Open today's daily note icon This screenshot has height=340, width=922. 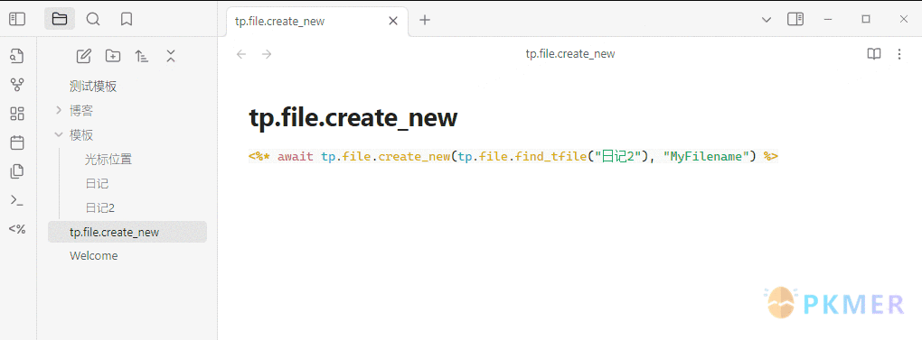(18, 142)
